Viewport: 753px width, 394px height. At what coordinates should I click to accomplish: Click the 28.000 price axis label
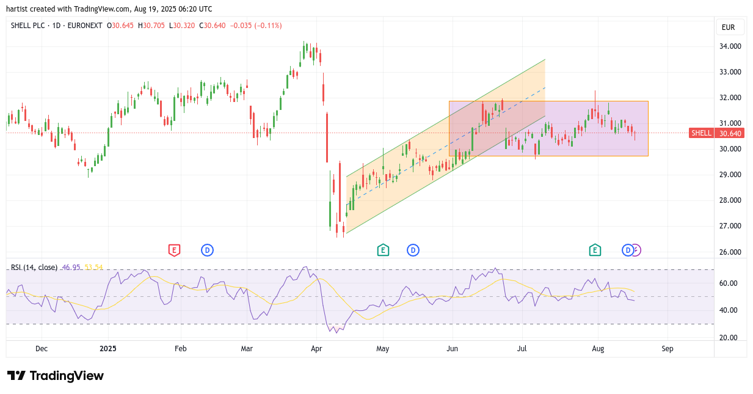[x=730, y=200]
